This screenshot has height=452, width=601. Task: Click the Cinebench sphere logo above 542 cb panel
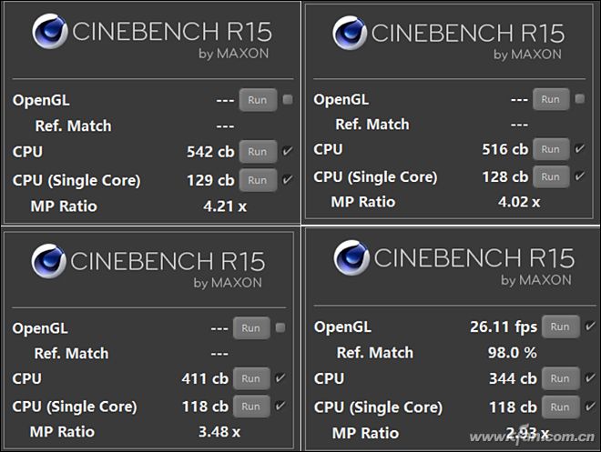pos(50,32)
